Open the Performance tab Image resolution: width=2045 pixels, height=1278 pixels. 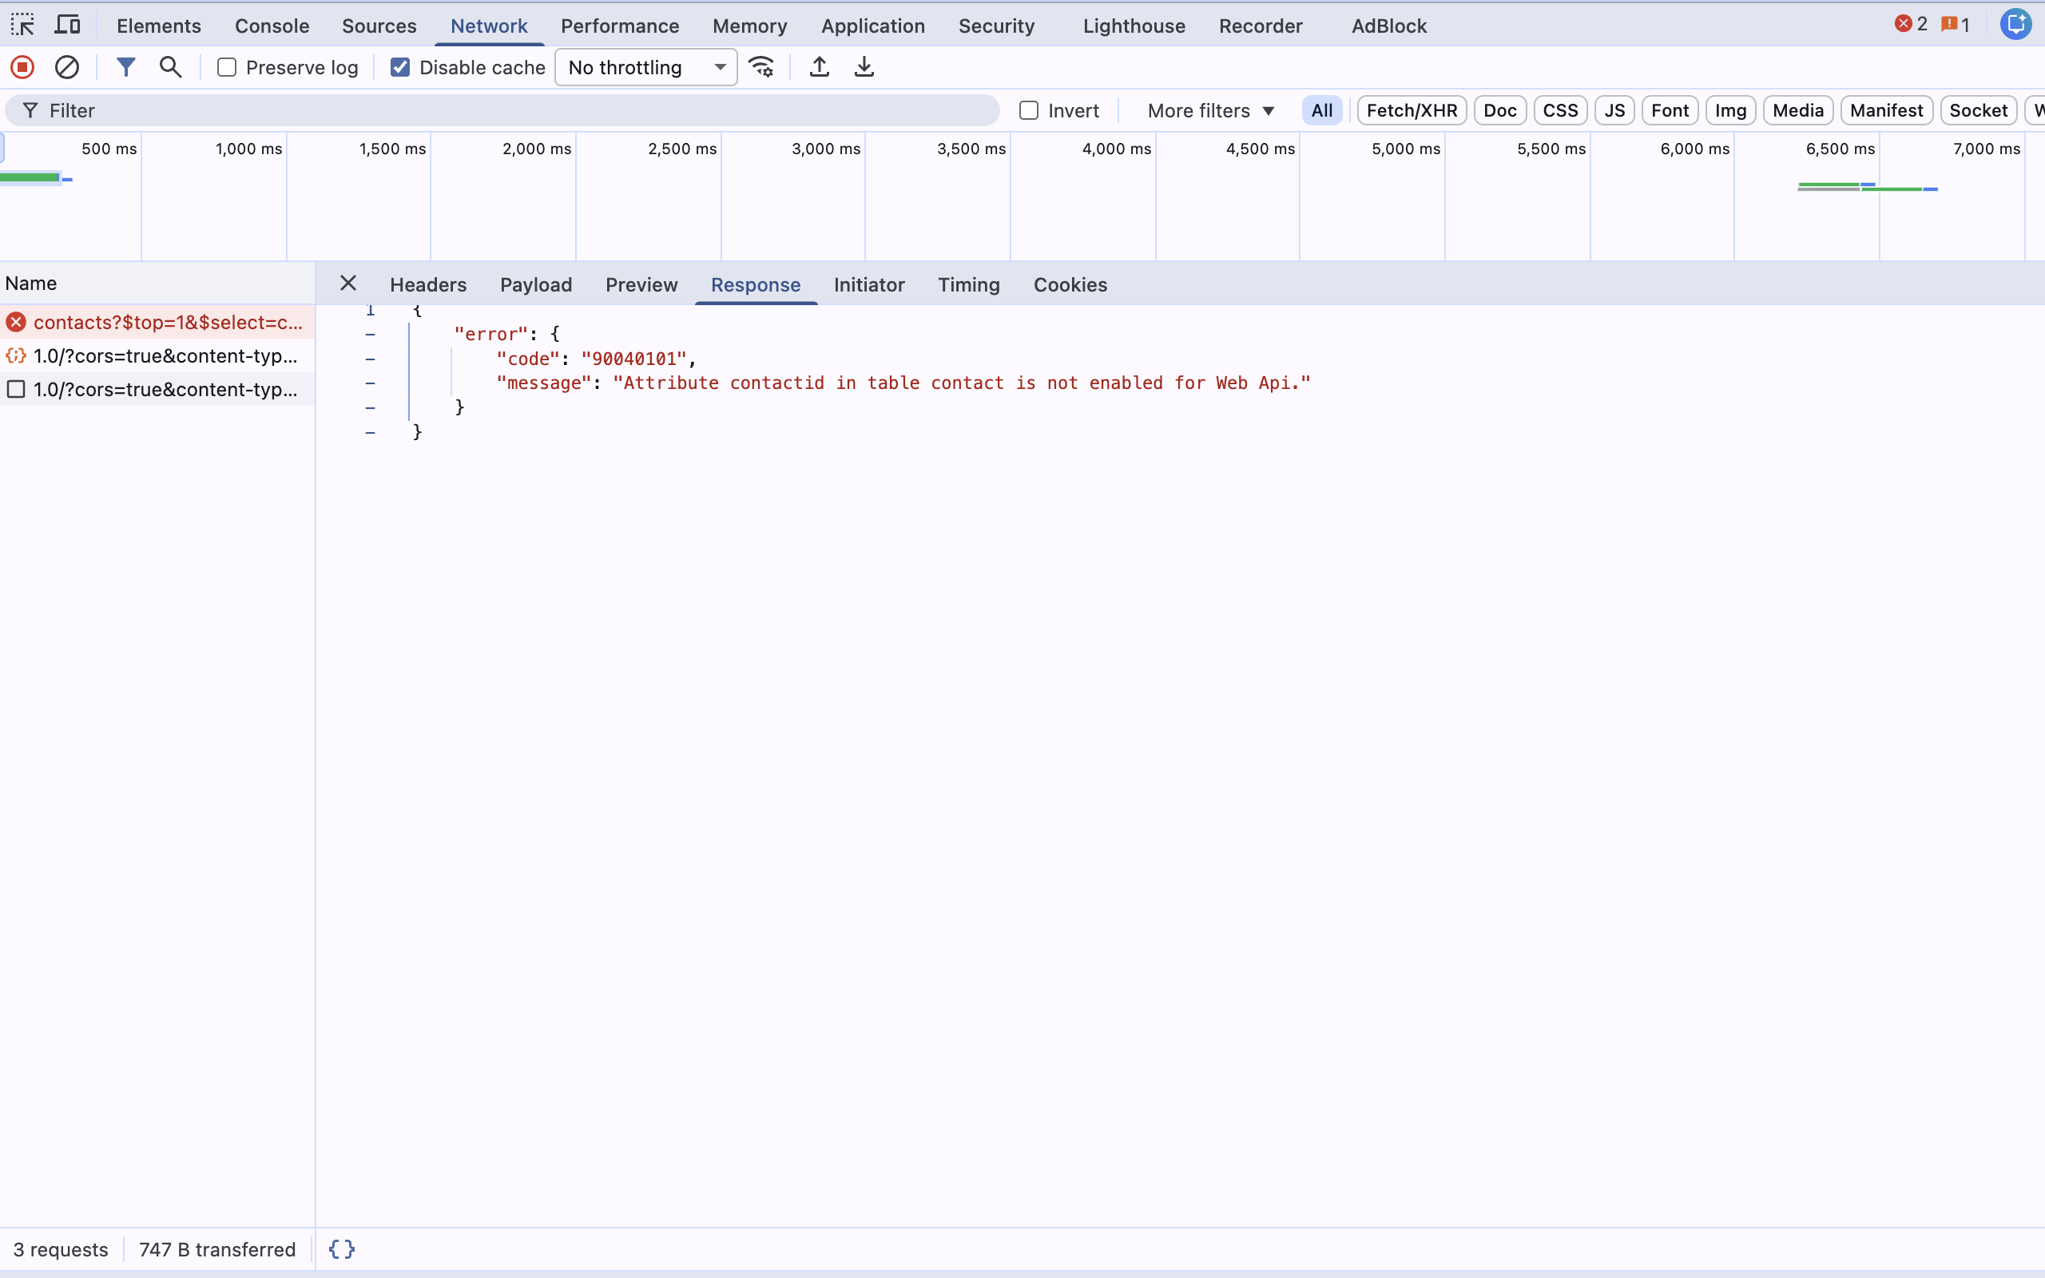[x=620, y=26]
